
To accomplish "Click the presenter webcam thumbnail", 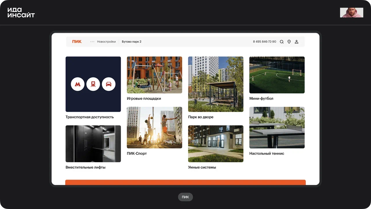I will pyautogui.click(x=352, y=12).
